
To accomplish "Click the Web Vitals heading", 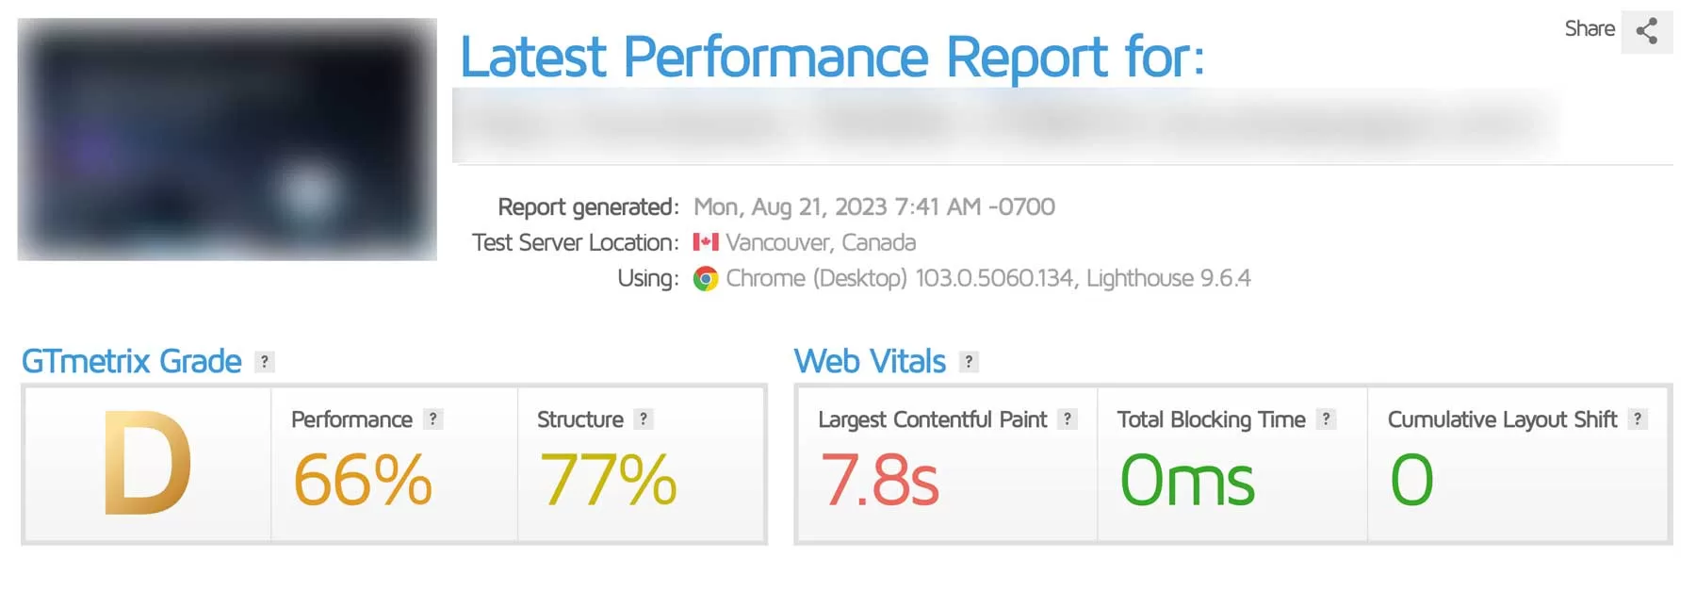I will tap(870, 362).
